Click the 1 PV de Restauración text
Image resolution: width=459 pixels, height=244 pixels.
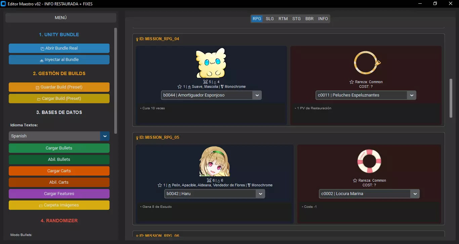pos(313,108)
